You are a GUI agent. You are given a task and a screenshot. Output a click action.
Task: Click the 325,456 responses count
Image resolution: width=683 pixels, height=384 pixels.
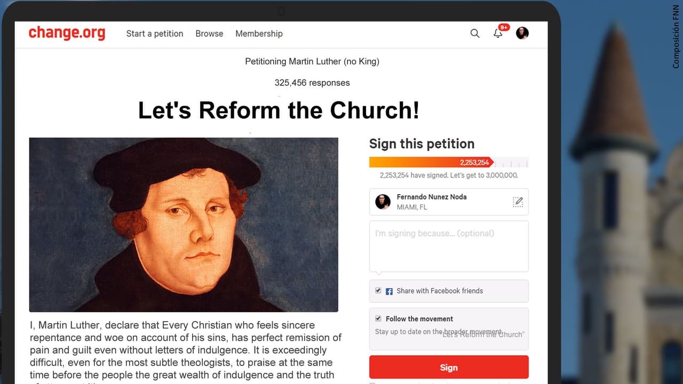(x=312, y=83)
